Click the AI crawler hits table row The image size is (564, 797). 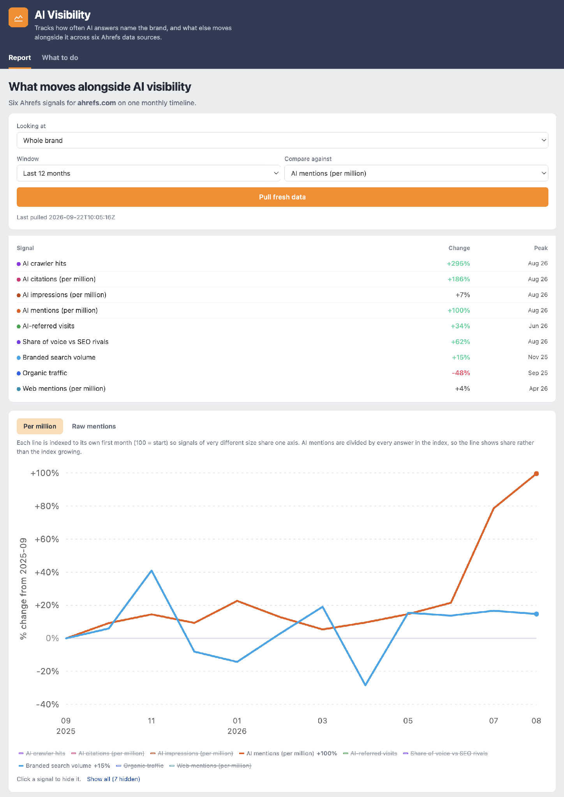[282, 264]
